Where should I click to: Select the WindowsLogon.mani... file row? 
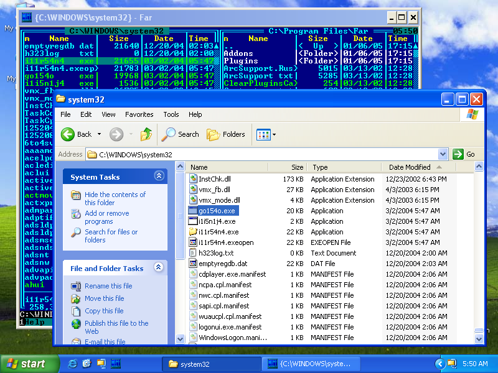(x=322, y=338)
